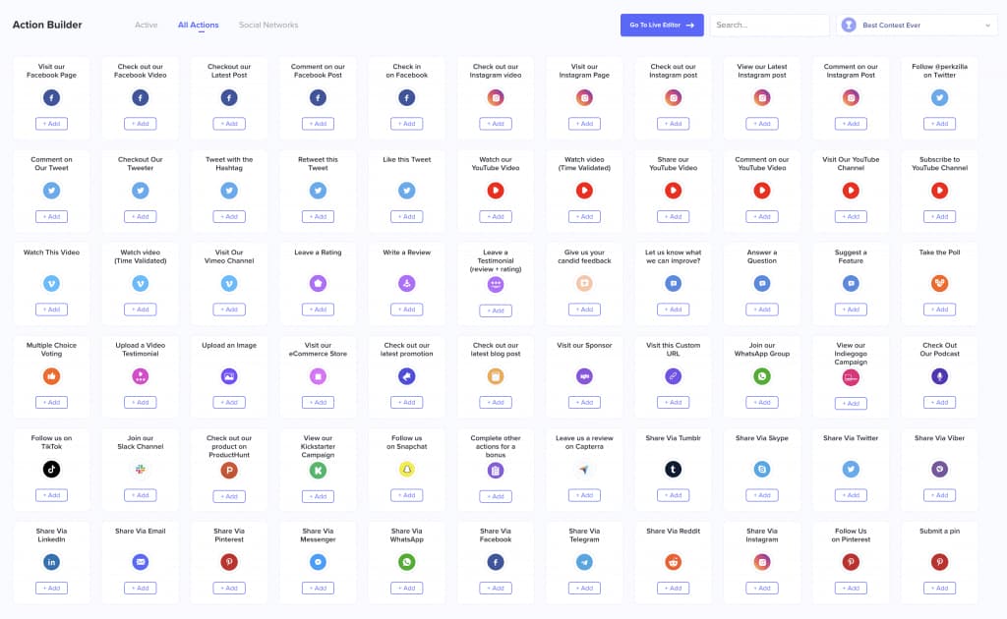
Task: Switch to the Social Networks tab
Action: pyautogui.click(x=268, y=25)
